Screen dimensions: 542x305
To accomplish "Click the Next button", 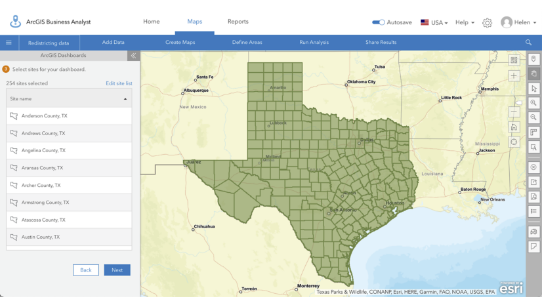I will click(x=117, y=270).
